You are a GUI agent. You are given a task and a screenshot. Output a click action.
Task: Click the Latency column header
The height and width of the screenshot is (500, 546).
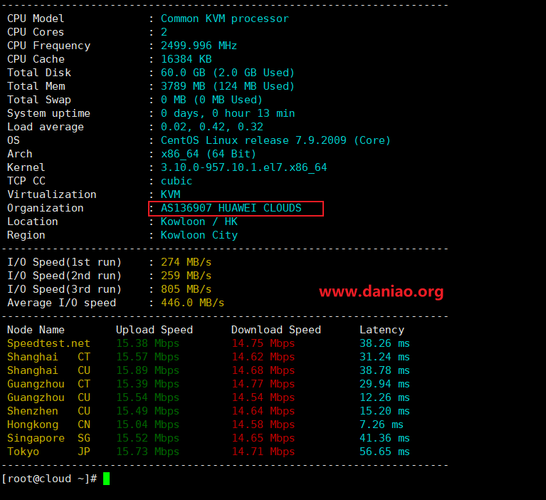[x=382, y=330]
